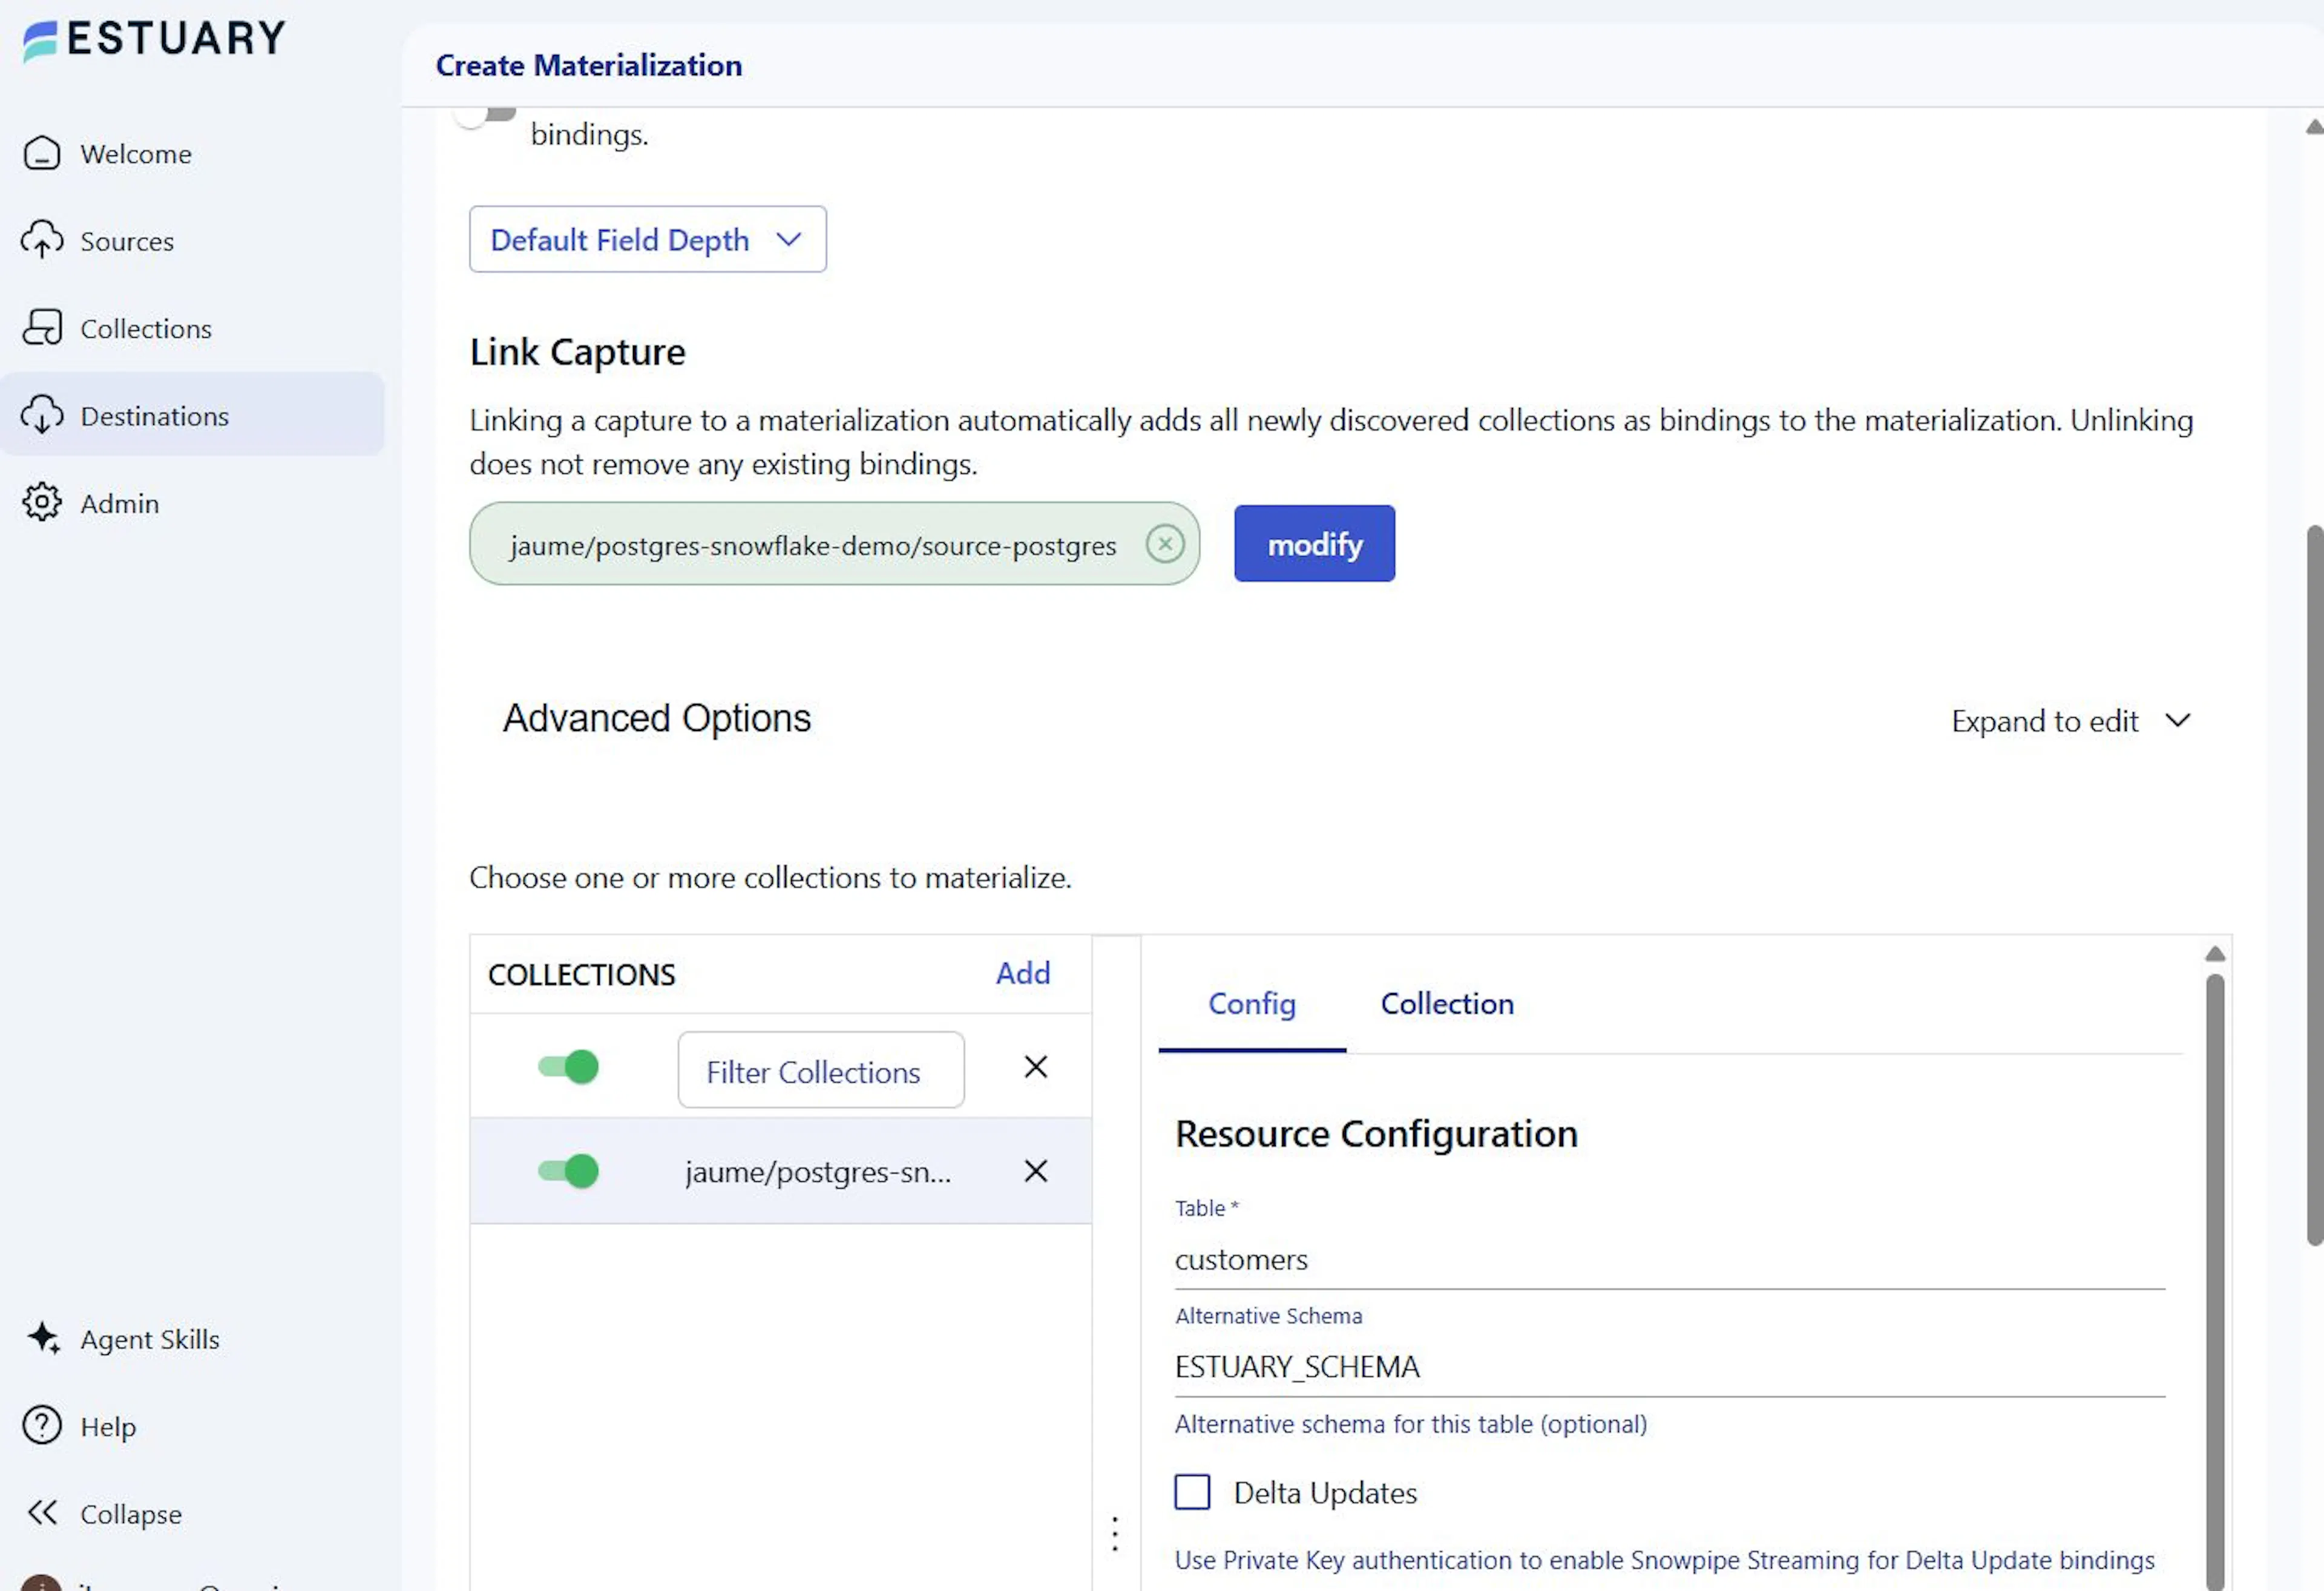Open the Help question mark icon

pos(42,1425)
